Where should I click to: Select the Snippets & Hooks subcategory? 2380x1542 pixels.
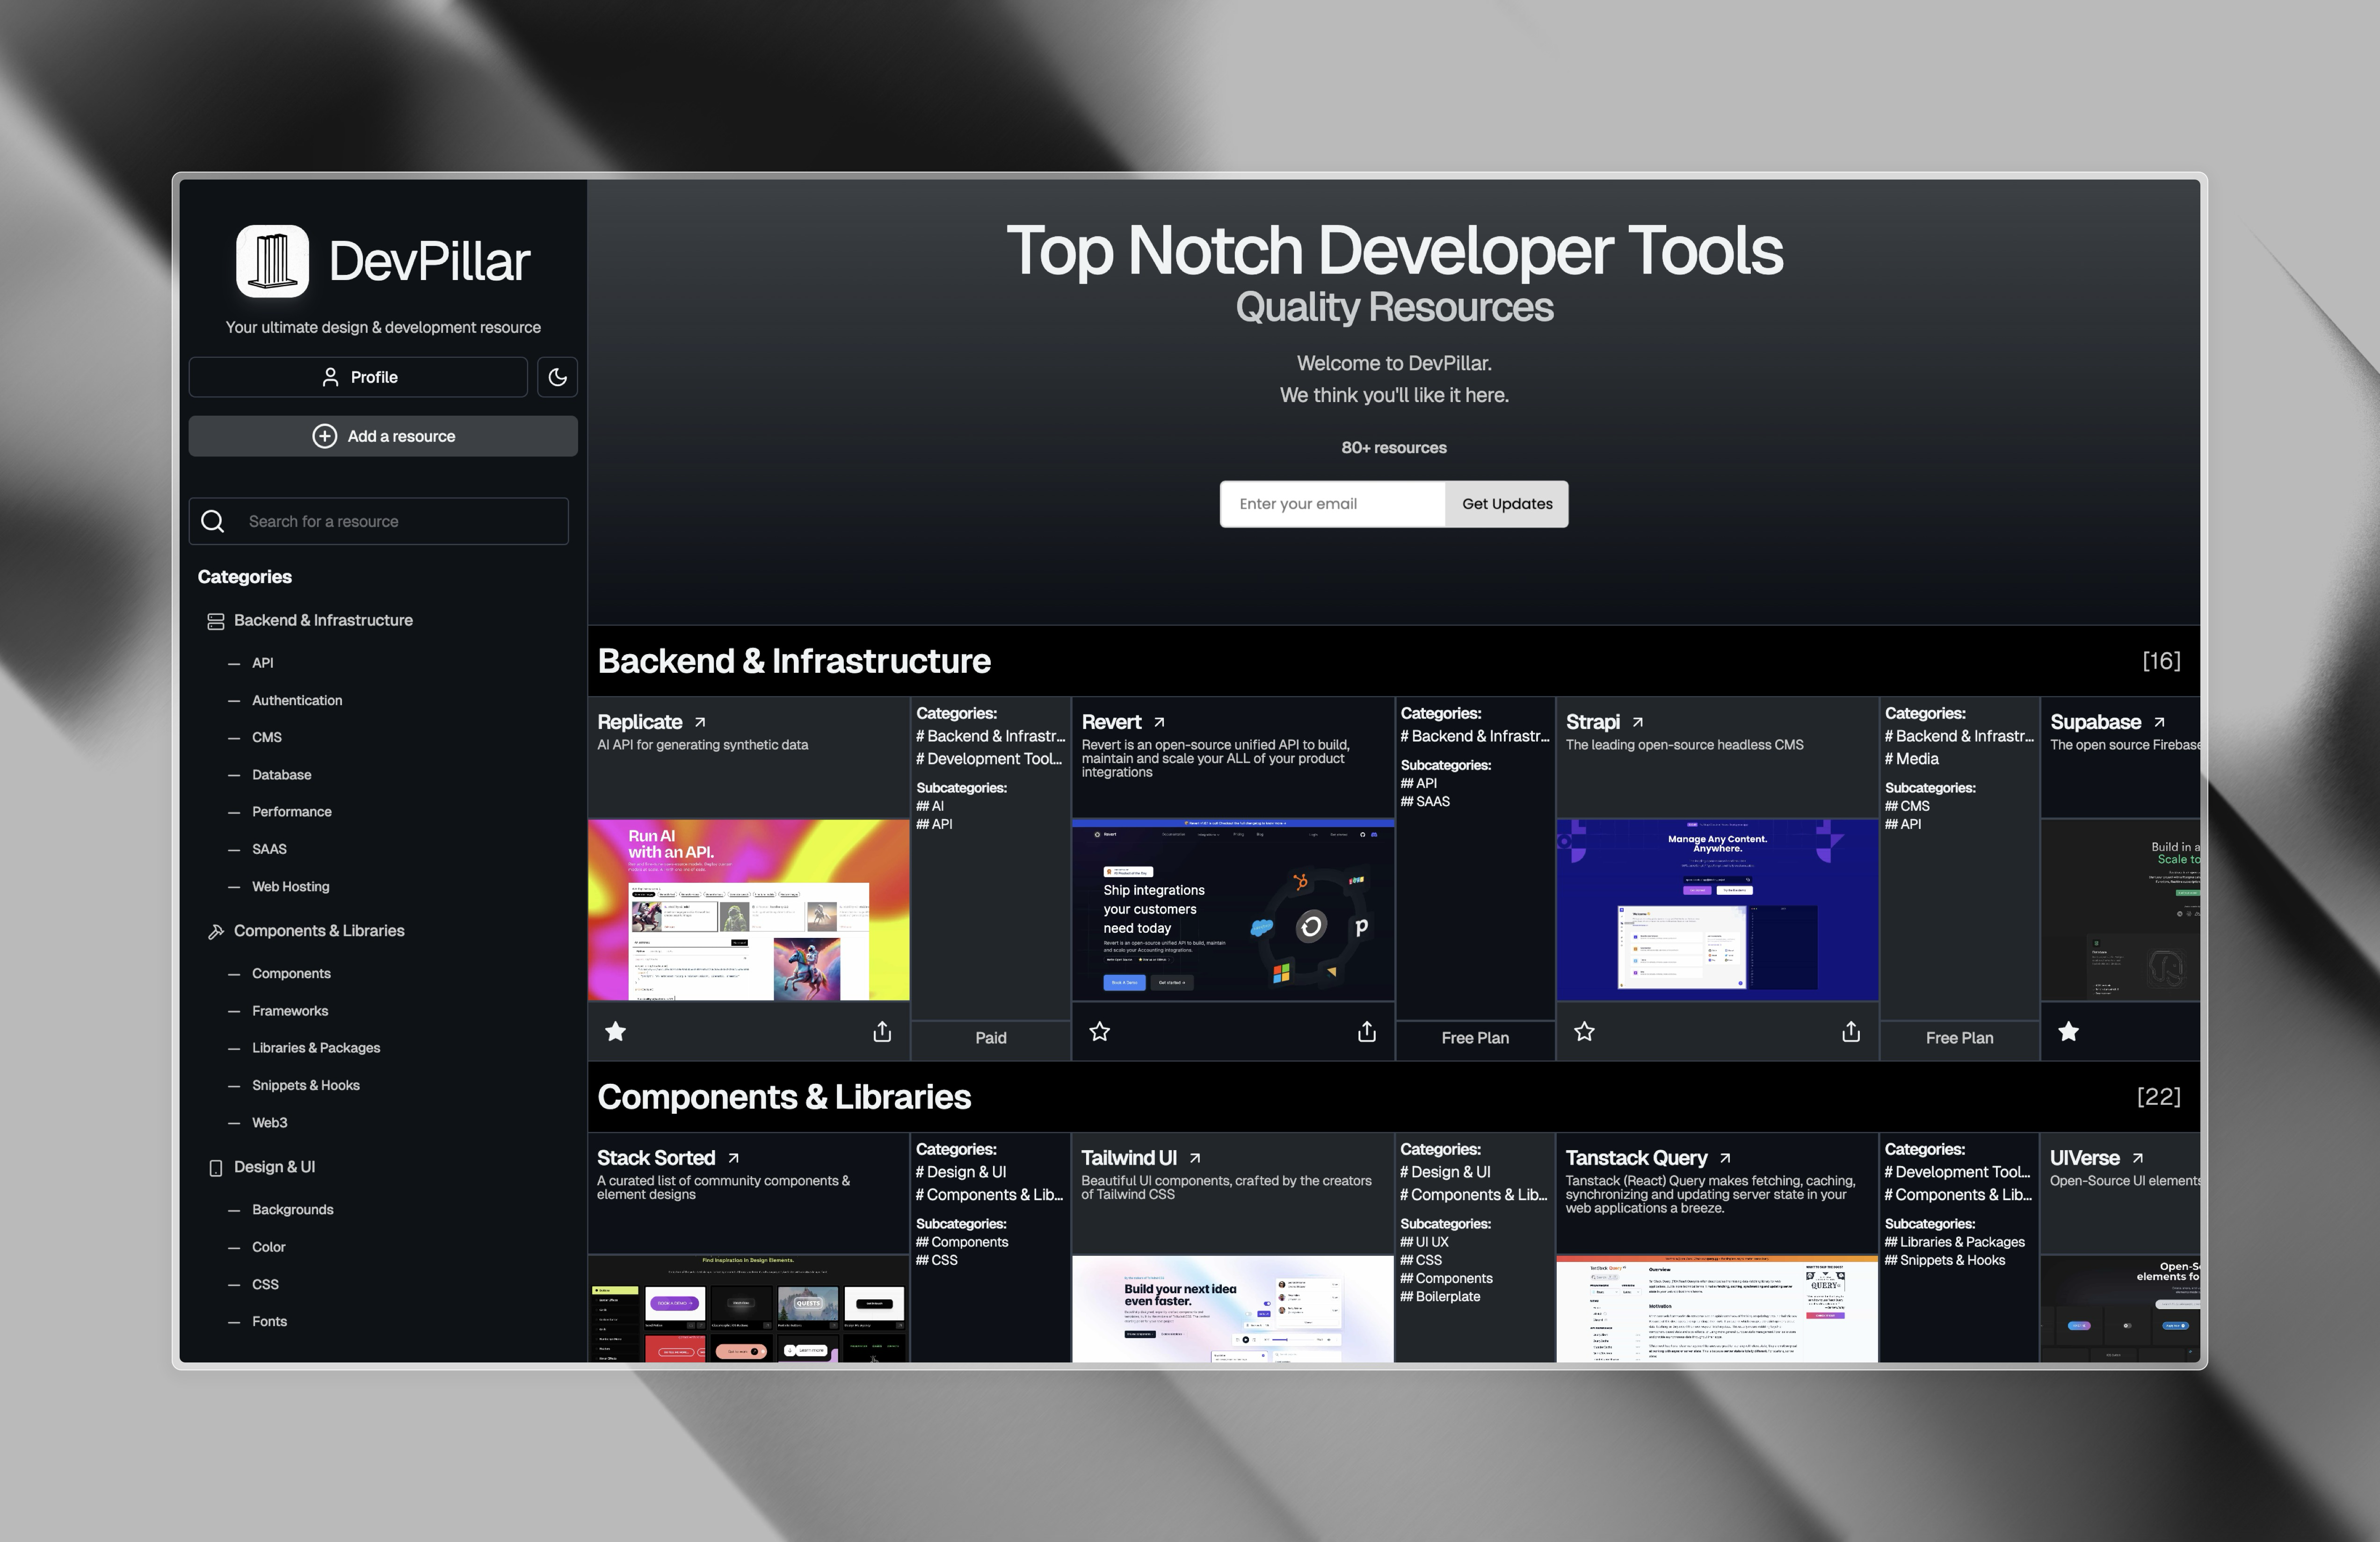306,1085
